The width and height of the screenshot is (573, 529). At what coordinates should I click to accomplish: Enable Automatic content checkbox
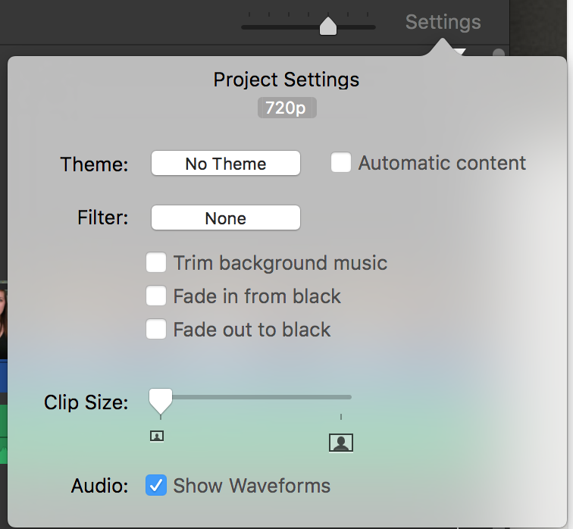tap(341, 162)
